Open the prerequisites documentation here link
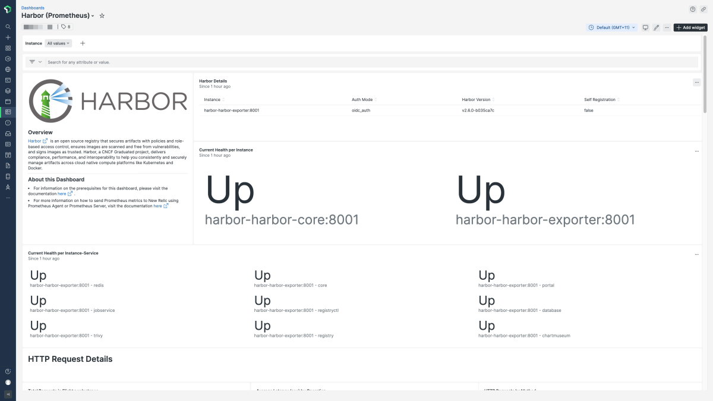Viewport: 713px width, 401px height. [x=65, y=194]
